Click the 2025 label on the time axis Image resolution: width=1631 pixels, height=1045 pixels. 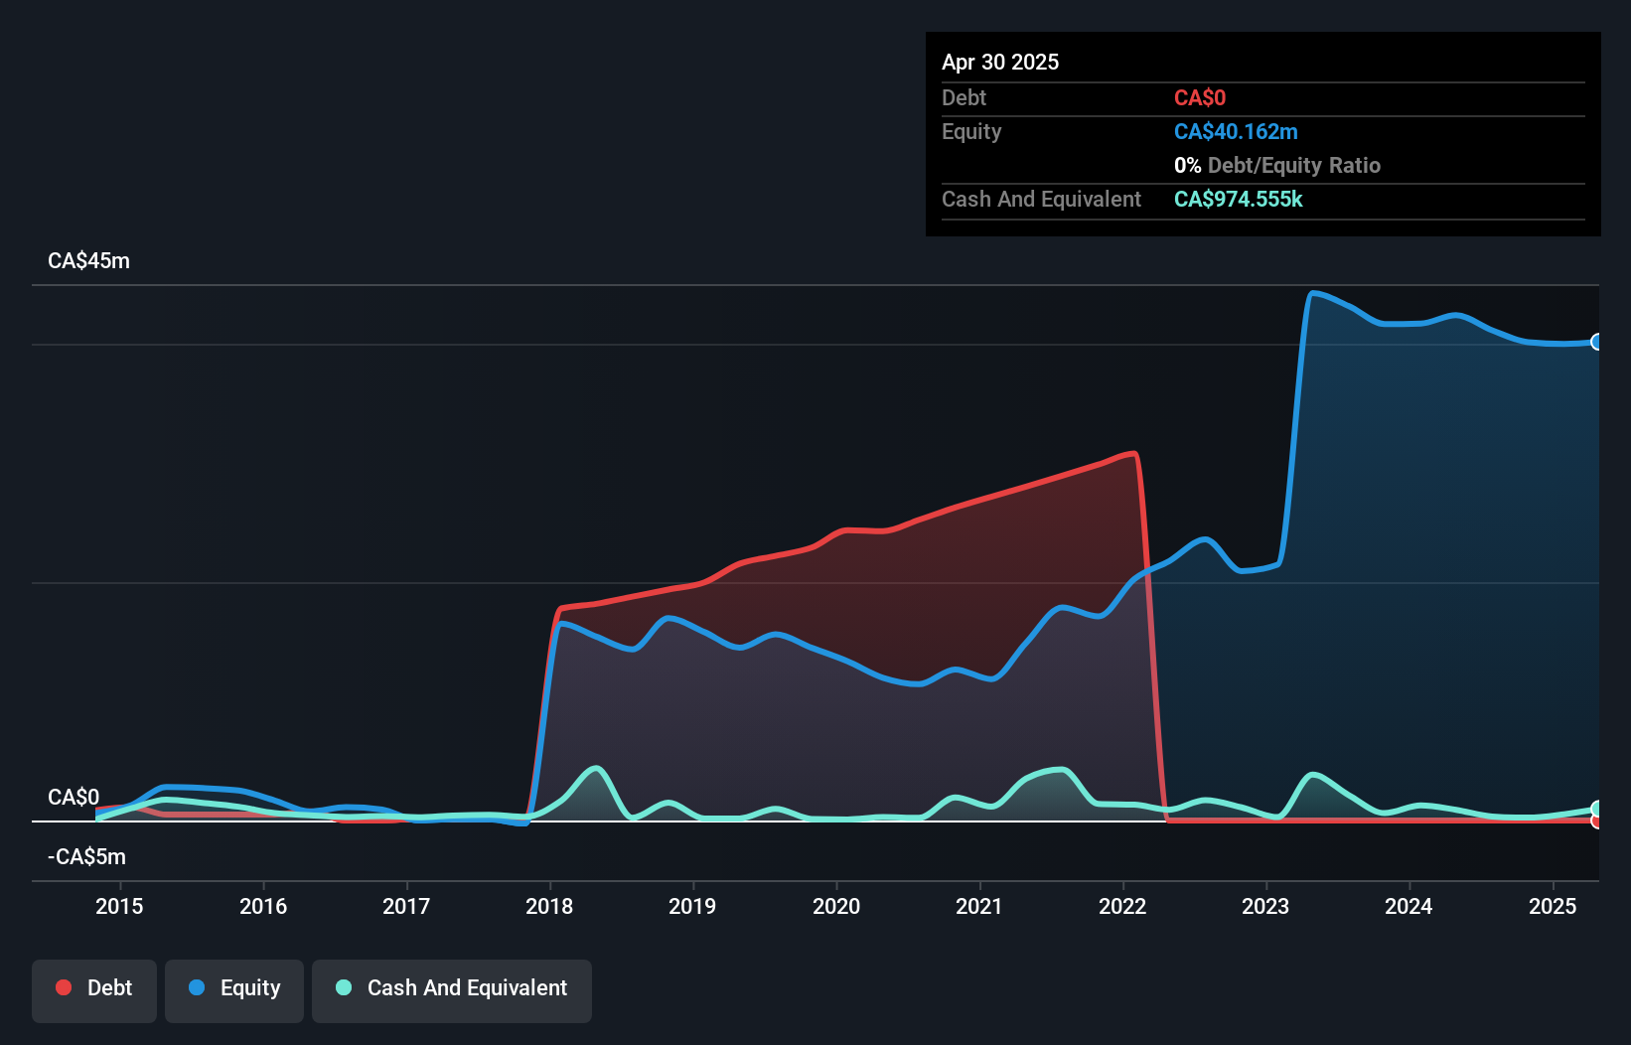point(1553,906)
